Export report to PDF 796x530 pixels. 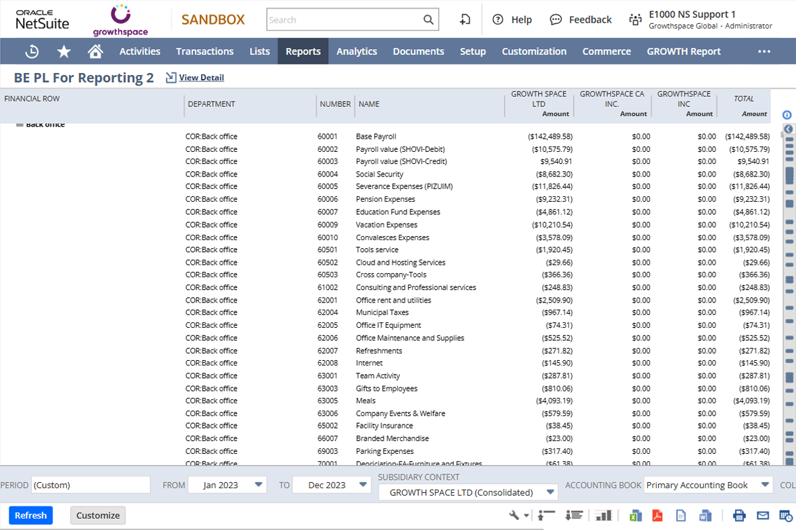tap(657, 515)
